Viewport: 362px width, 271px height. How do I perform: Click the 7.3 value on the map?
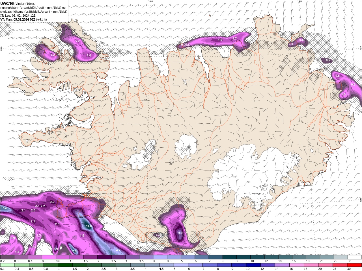pos(4,208)
